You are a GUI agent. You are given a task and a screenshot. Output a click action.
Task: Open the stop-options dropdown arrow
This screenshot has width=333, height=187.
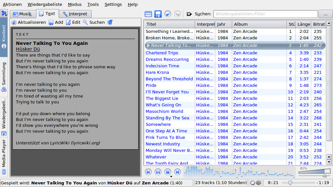171,176
